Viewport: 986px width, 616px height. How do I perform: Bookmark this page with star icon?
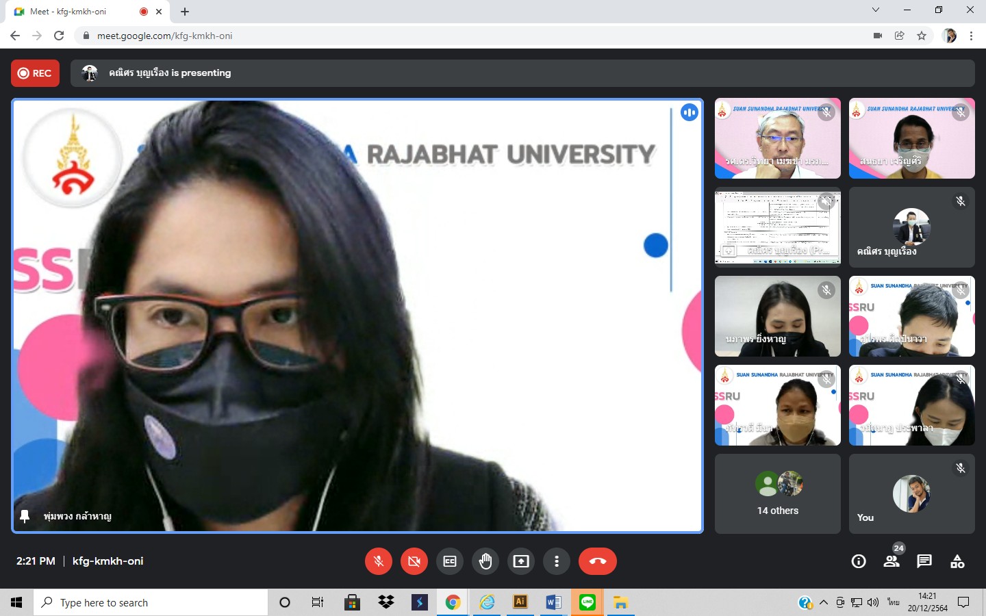pos(922,36)
